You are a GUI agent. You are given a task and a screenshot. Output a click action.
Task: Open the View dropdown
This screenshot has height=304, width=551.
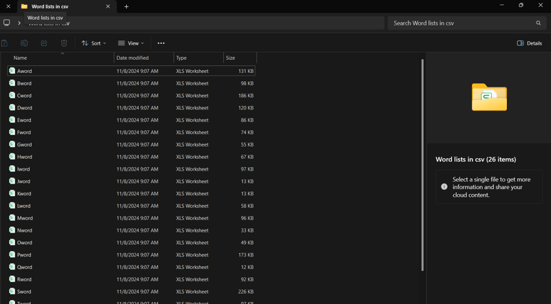pyautogui.click(x=131, y=43)
